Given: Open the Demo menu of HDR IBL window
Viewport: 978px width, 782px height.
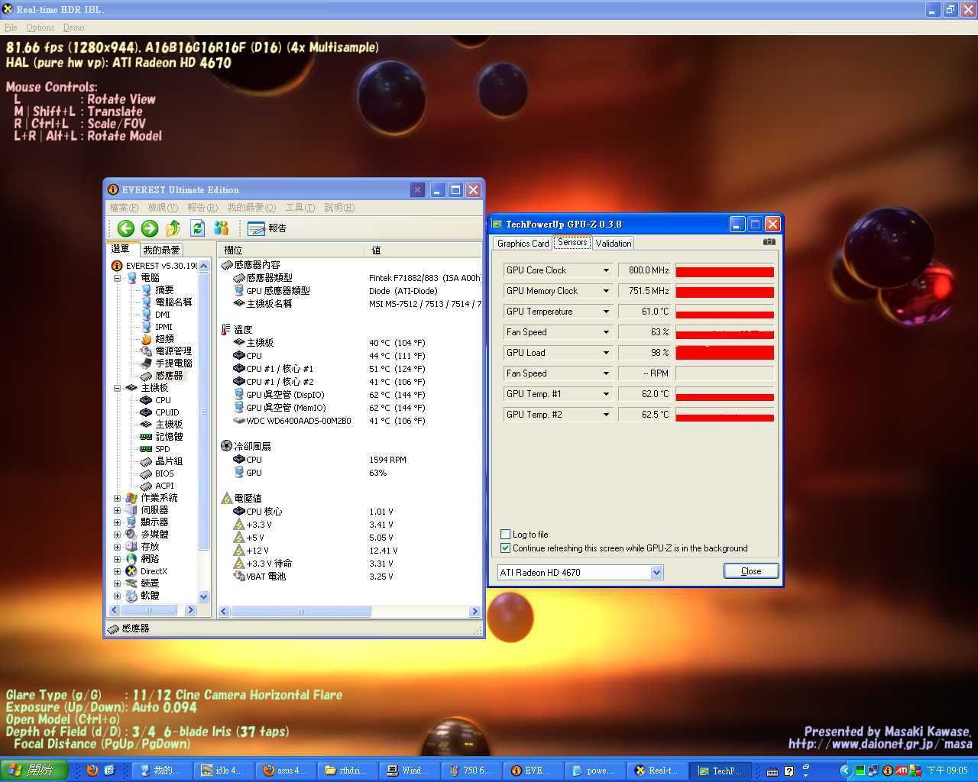Looking at the screenshot, I should coord(73,27).
